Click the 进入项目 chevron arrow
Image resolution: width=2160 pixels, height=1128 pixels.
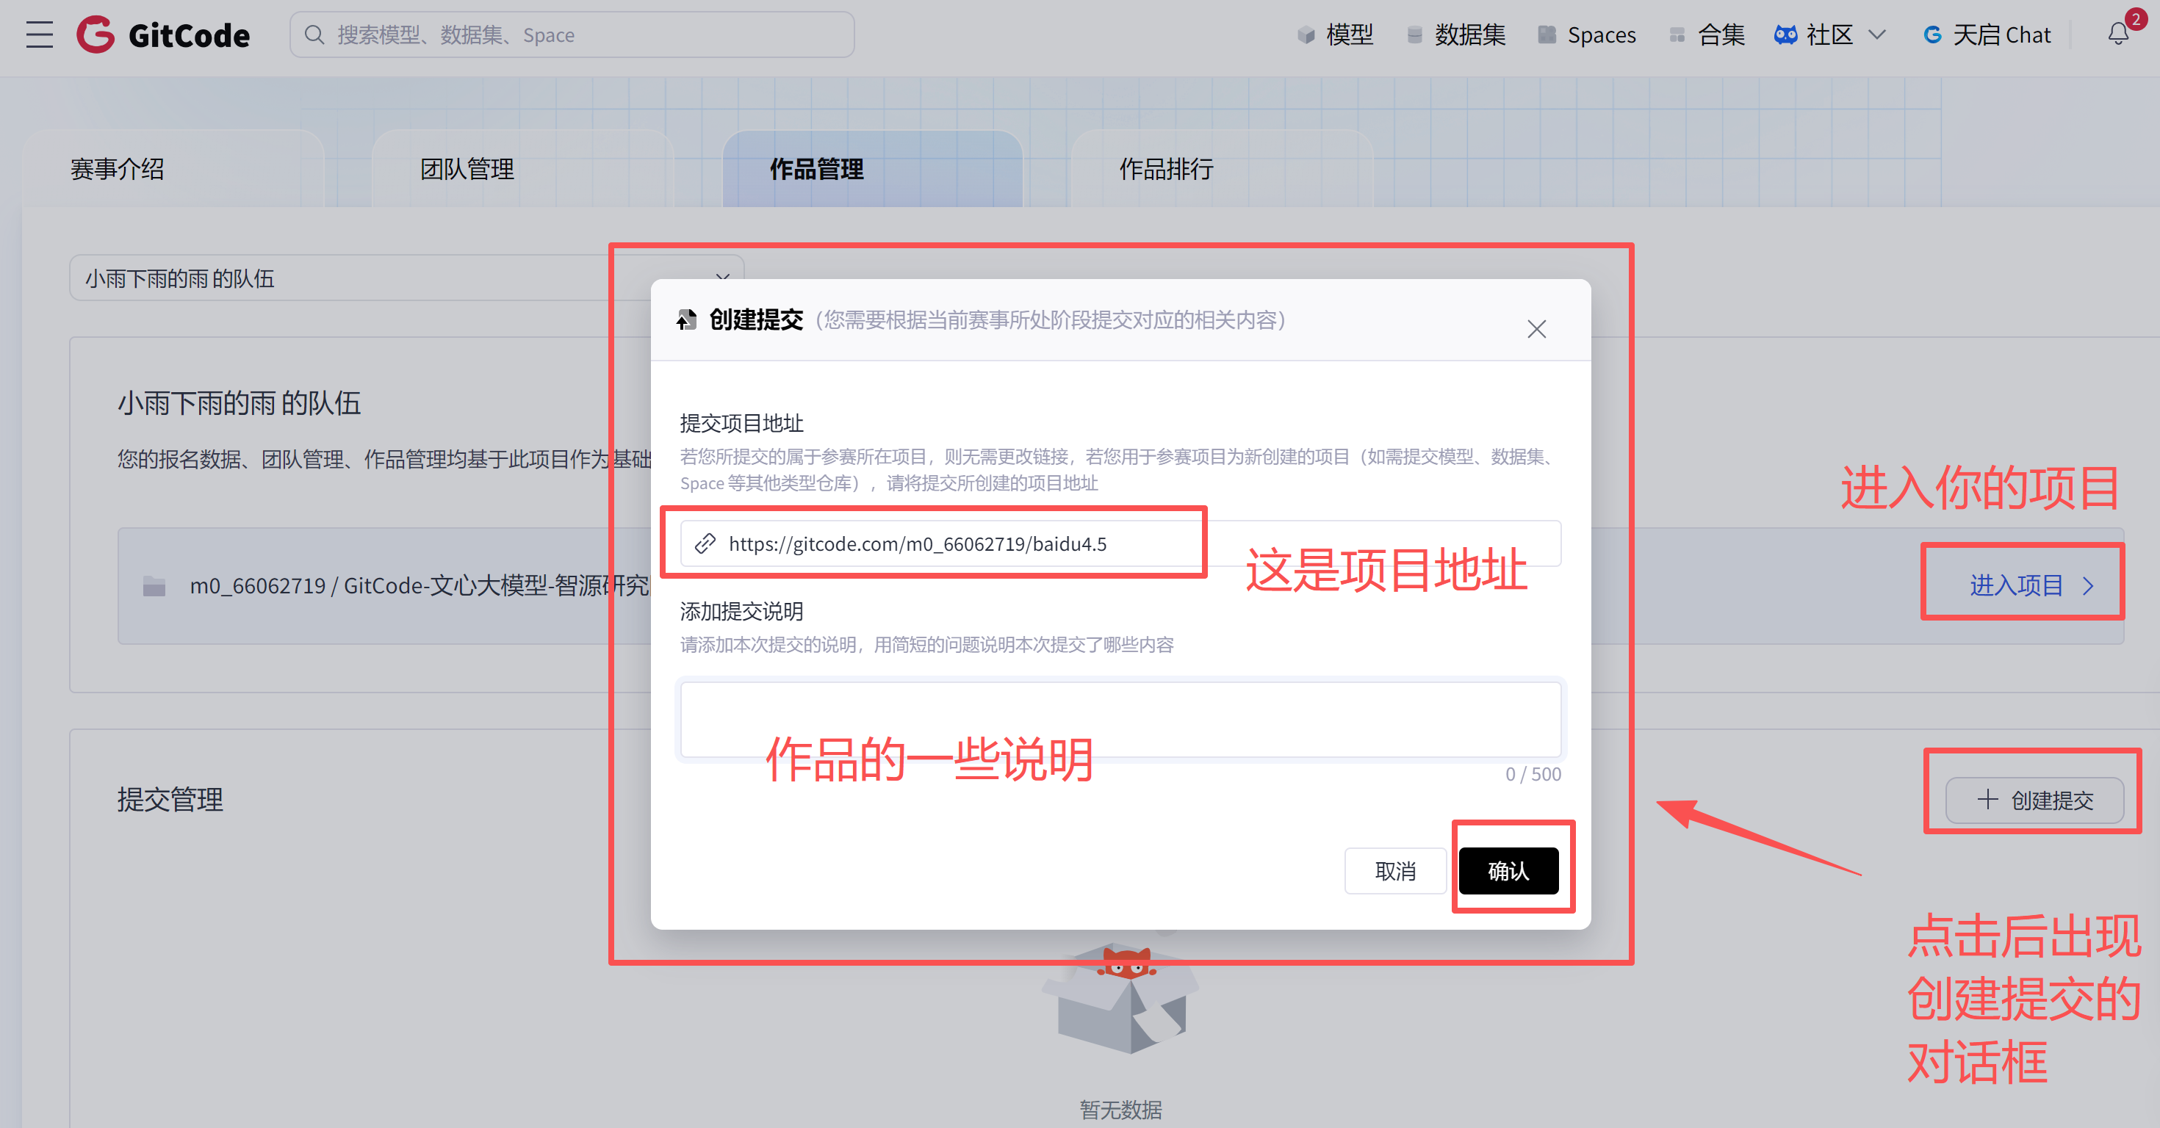click(2088, 586)
